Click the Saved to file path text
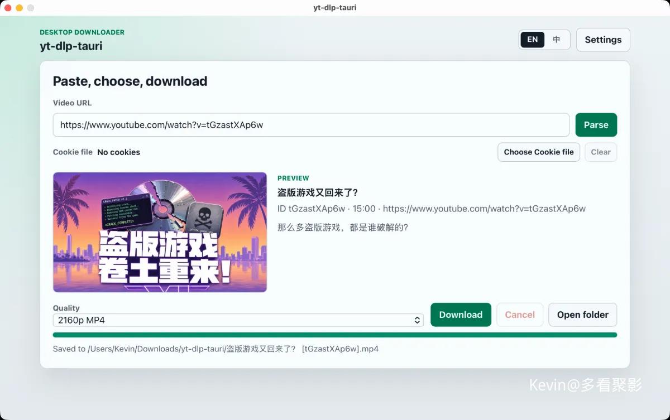The height and width of the screenshot is (420, 670). [x=216, y=349]
